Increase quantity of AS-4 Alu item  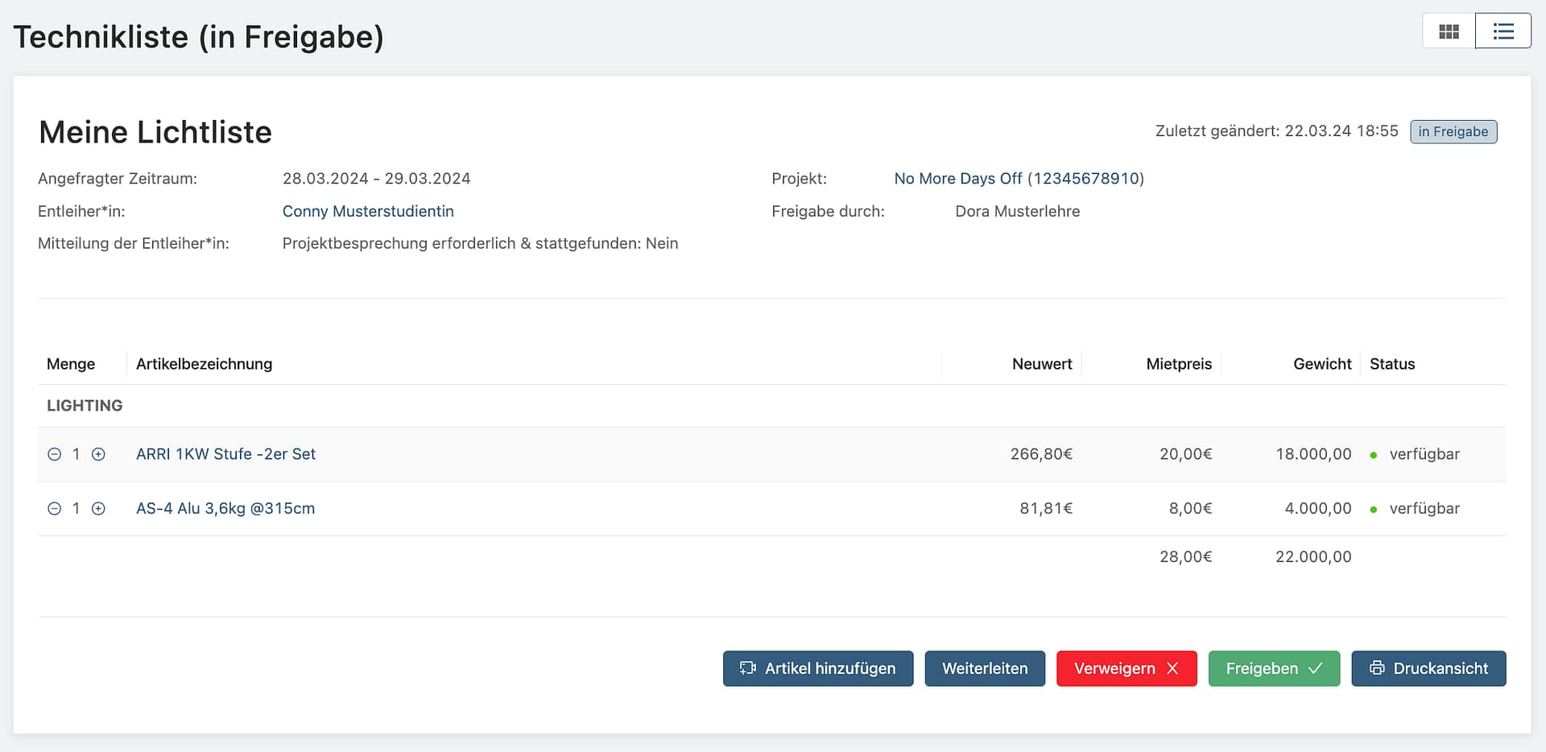coord(98,509)
